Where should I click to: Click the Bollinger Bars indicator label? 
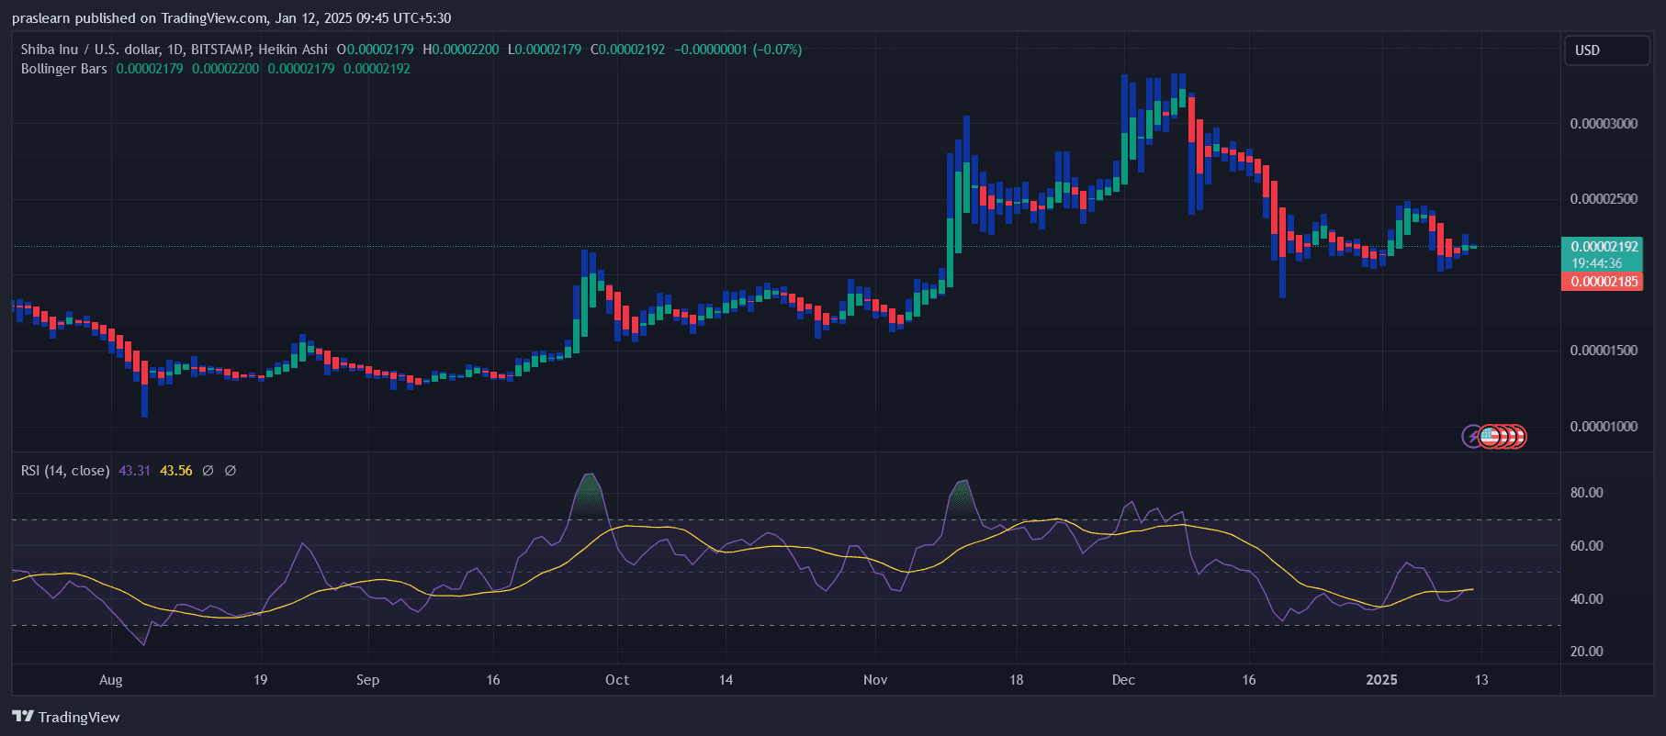[64, 69]
